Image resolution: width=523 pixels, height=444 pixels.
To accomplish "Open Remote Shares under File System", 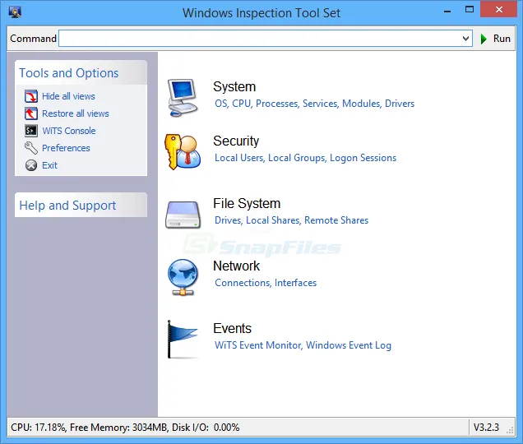I will (336, 220).
